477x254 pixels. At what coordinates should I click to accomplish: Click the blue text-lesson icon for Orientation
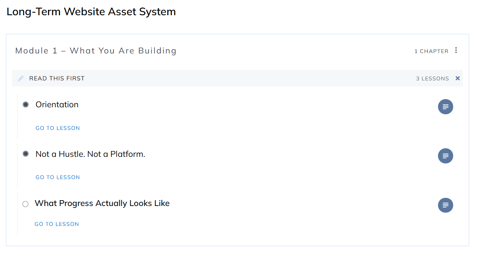click(445, 107)
